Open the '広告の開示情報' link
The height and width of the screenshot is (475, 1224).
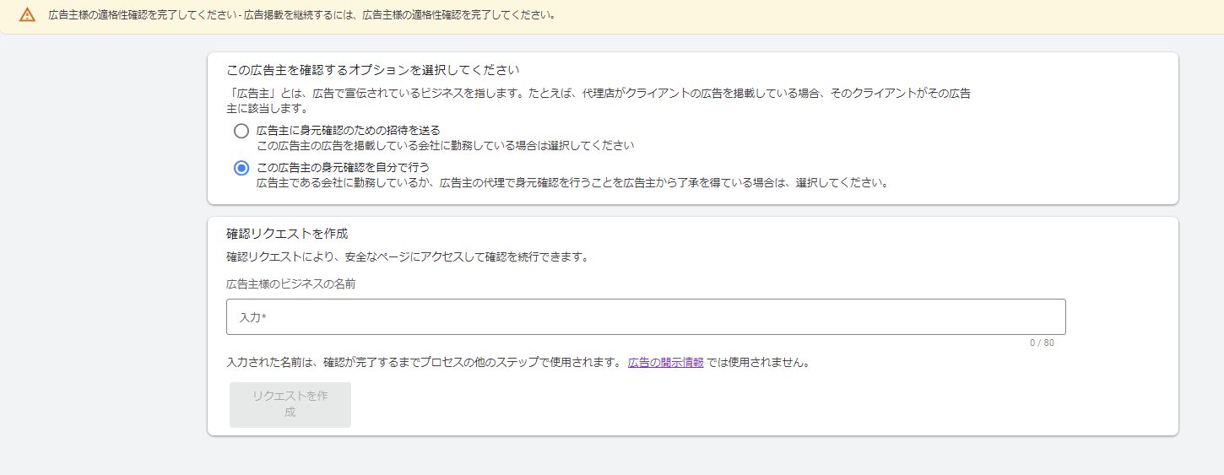point(665,364)
